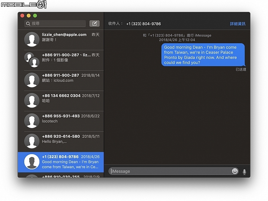The width and height of the screenshot is (268, 201).
Task: Open the emoji picker smiley icon
Action: point(235,171)
